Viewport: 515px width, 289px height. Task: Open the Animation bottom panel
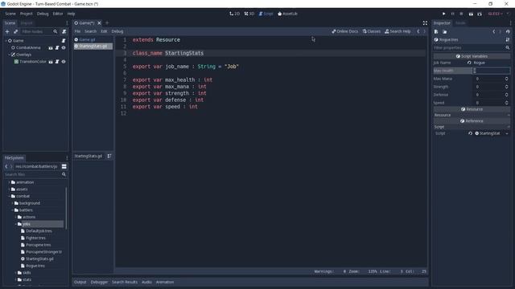pos(165,282)
